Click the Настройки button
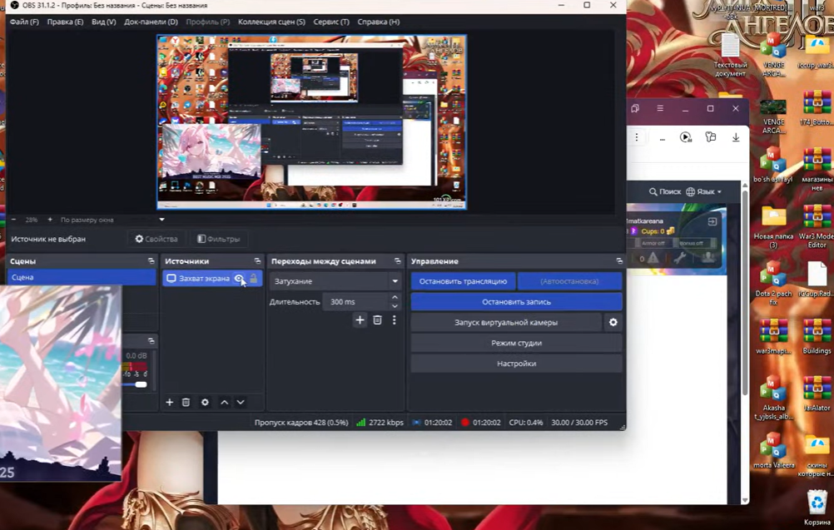The height and width of the screenshot is (530, 834). click(516, 364)
